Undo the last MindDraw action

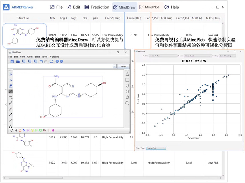click(41, 62)
